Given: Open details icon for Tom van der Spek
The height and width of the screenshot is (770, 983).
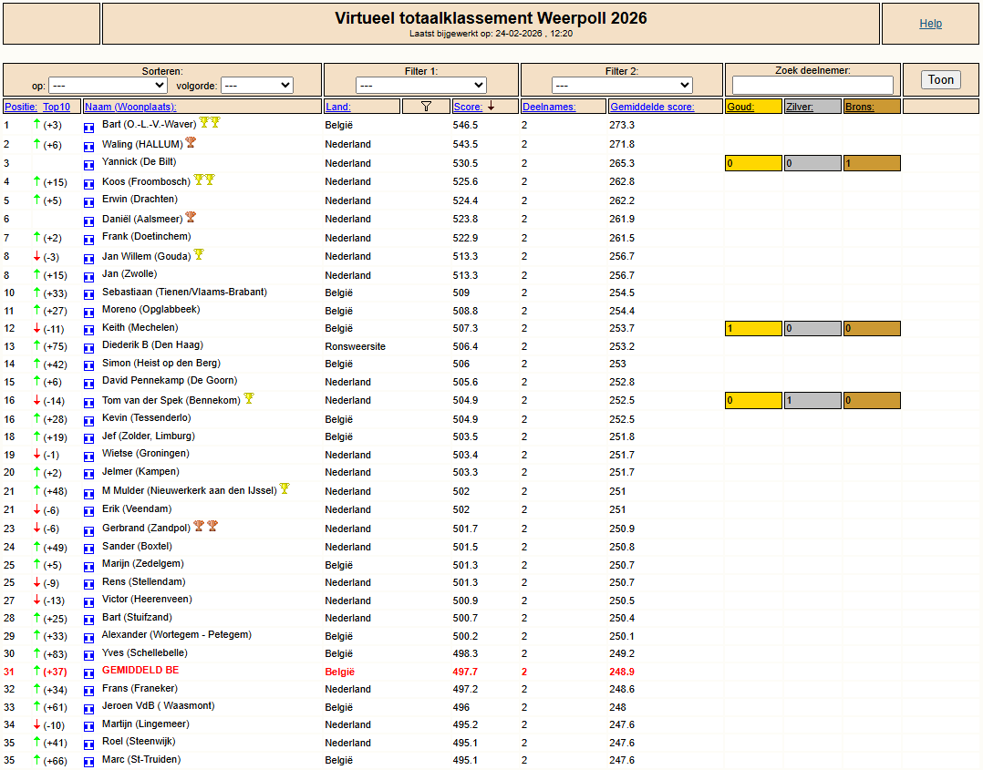Looking at the screenshot, I should click(x=89, y=402).
